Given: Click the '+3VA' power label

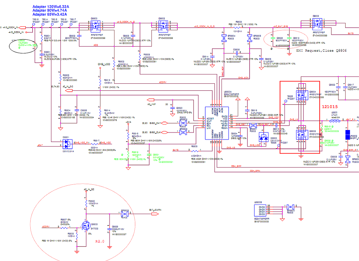Looking at the screenshot, I should [128, 123].
